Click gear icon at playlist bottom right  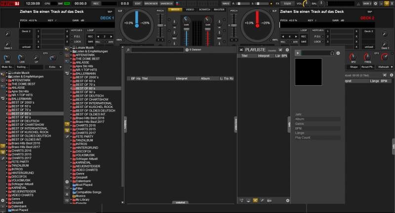tap(288, 200)
